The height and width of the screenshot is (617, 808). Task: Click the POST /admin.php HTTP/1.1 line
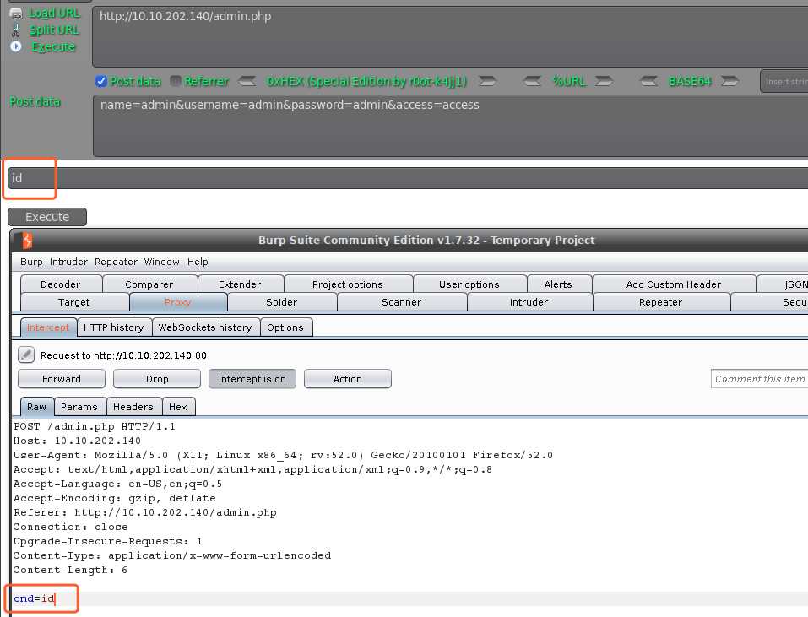coord(95,426)
